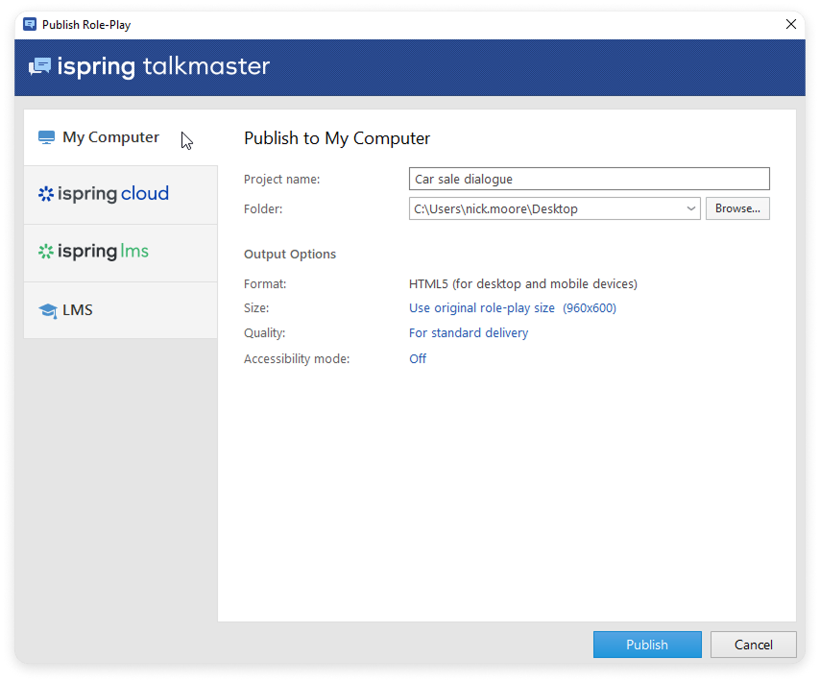Click the (960x600) size link
820x682 pixels.
[x=590, y=308]
